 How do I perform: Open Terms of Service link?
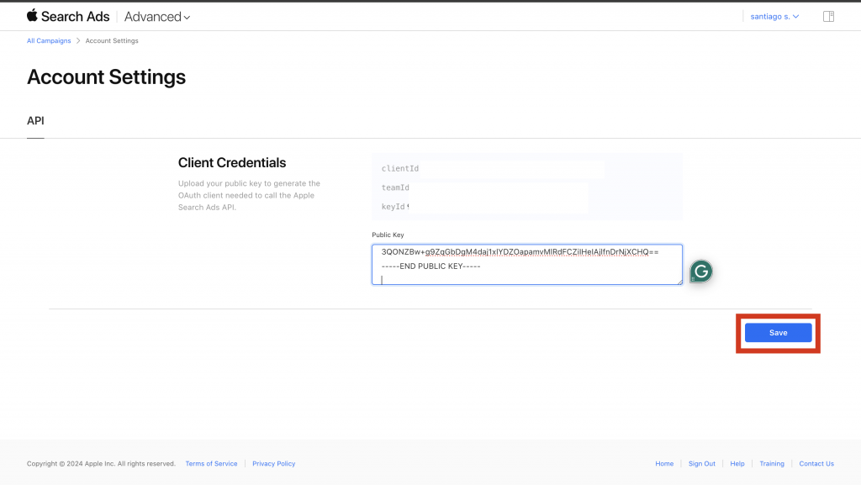pos(211,464)
